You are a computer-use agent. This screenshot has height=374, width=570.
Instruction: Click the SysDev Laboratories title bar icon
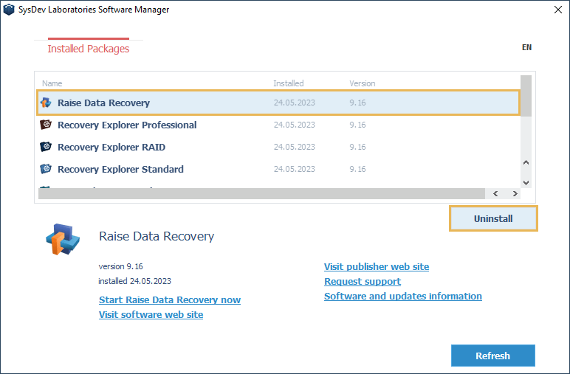coord(8,10)
